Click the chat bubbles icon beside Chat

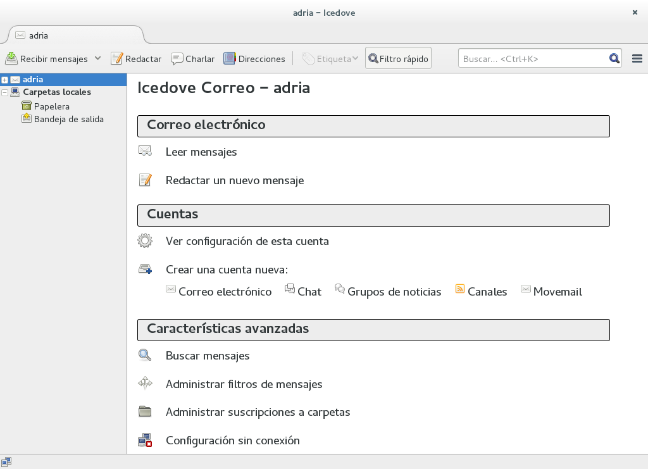290,289
